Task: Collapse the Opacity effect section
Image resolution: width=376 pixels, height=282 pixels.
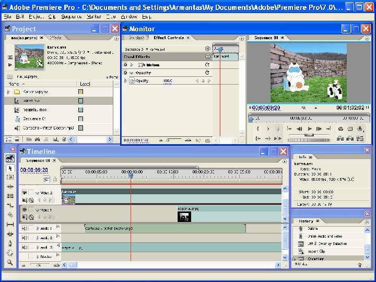Action: [132, 73]
